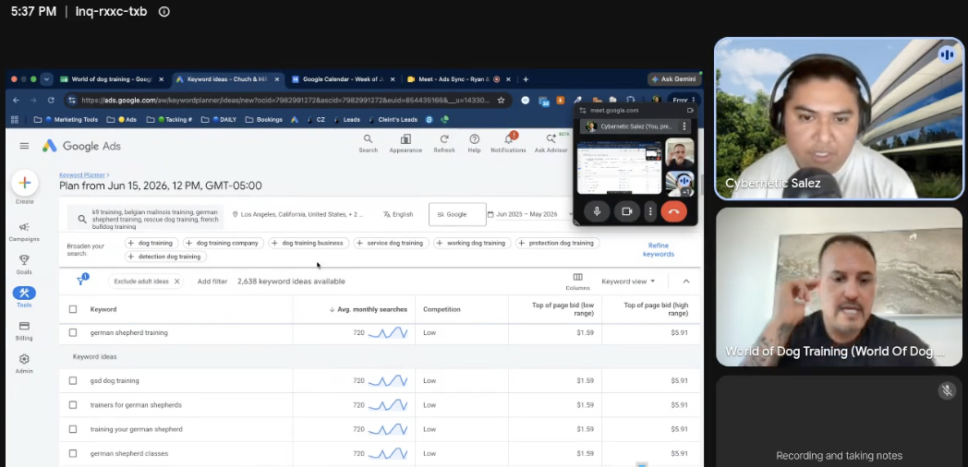Open the Columns selector
Viewport: 968px width, 467px height.
[x=578, y=281]
